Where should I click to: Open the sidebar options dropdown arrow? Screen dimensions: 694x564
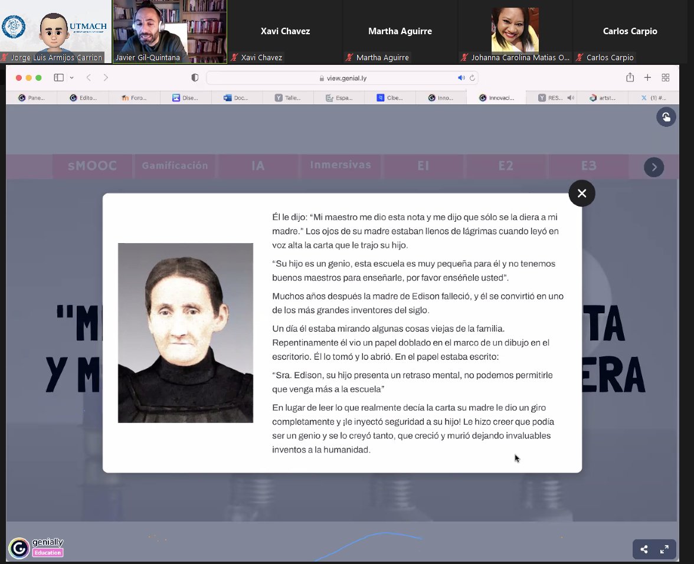click(x=72, y=78)
